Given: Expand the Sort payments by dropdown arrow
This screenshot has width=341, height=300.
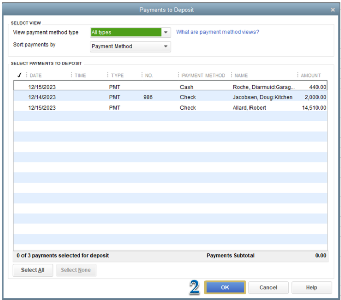Looking at the screenshot, I should [166, 46].
